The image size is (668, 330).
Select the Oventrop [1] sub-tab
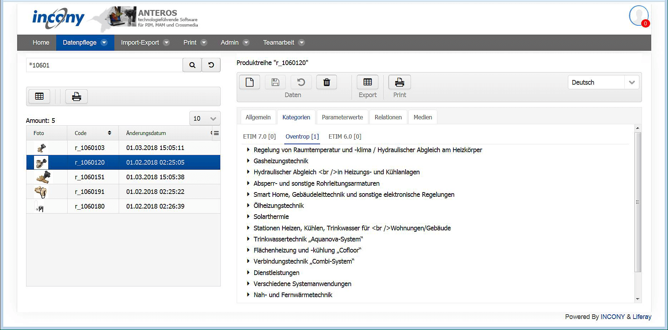pyautogui.click(x=302, y=136)
